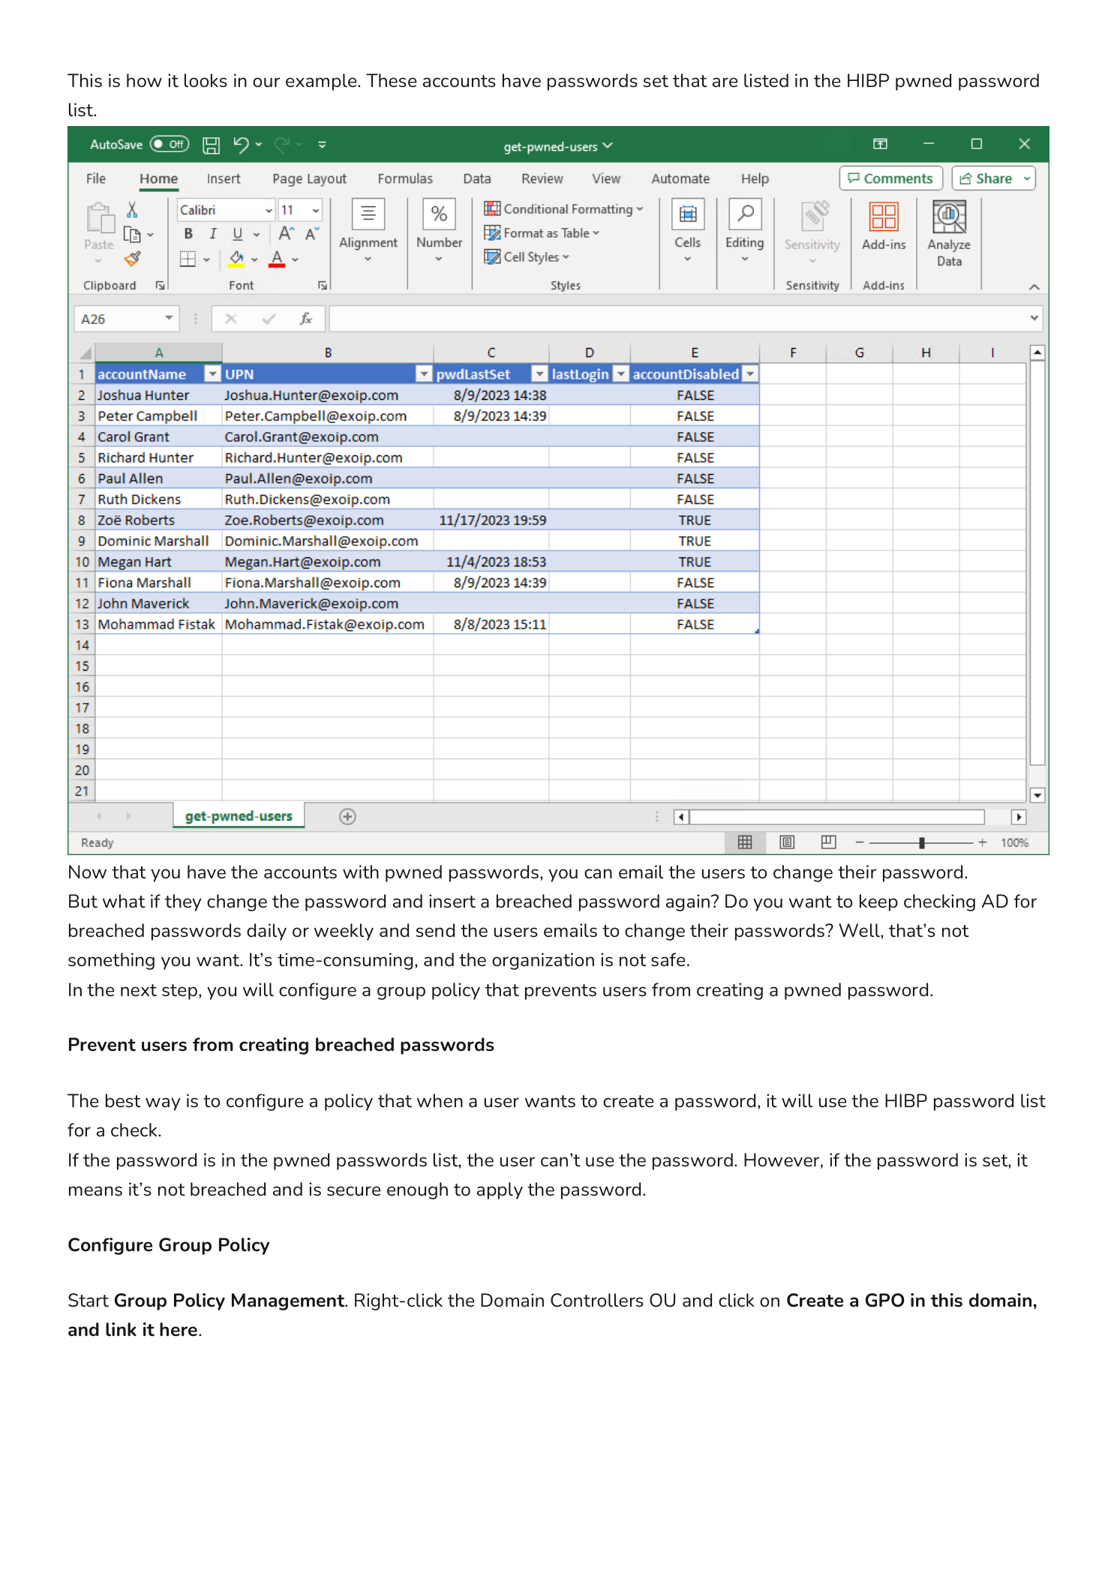
Task: Open the Alignment group button
Action: (368, 231)
